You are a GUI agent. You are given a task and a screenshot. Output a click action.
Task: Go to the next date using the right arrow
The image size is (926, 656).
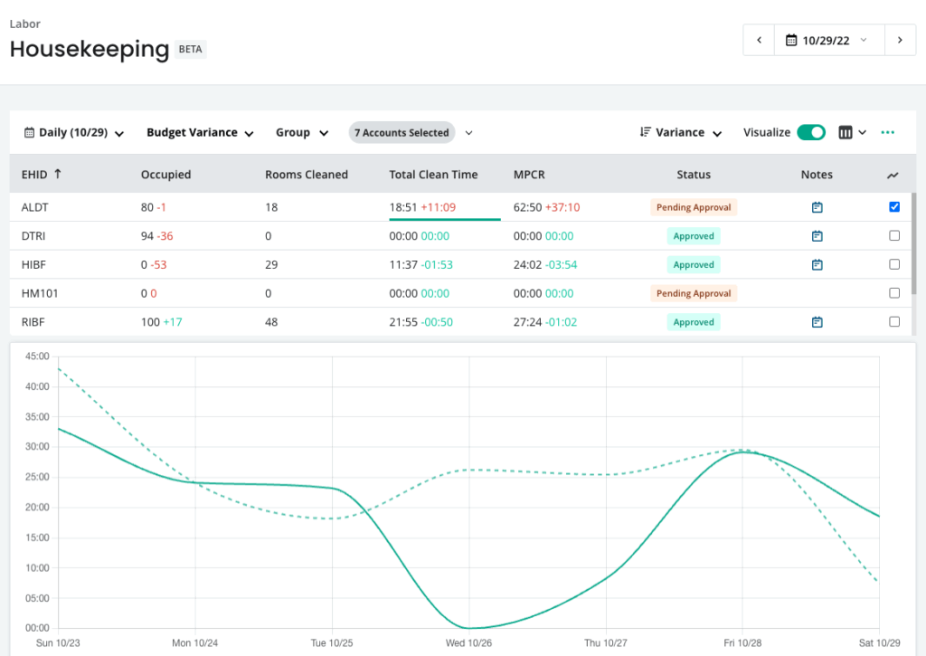pyautogui.click(x=899, y=41)
